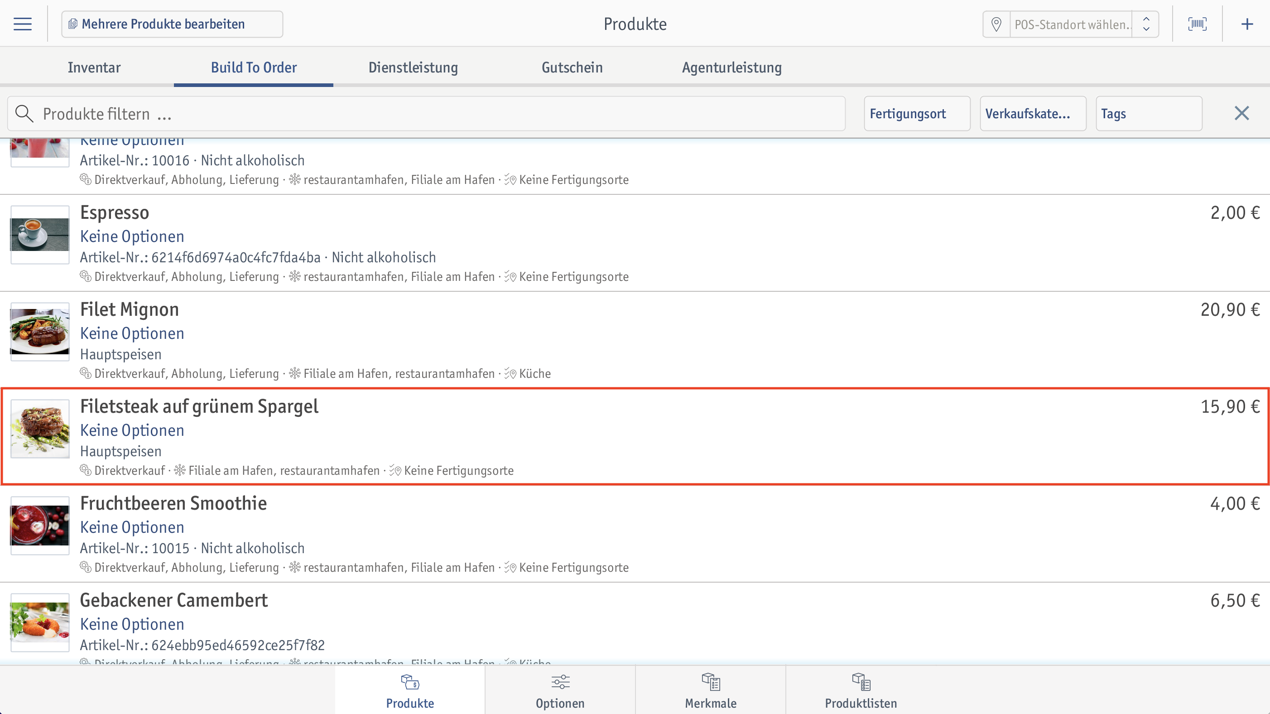Image resolution: width=1270 pixels, height=714 pixels.
Task: Click the 4,00 € Smoothie price
Action: (1235, 503)
